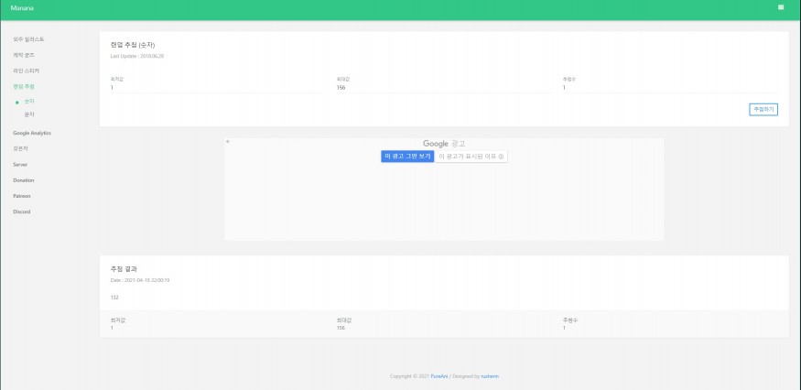Open the 후원자 sidebar item

(22, 148)
